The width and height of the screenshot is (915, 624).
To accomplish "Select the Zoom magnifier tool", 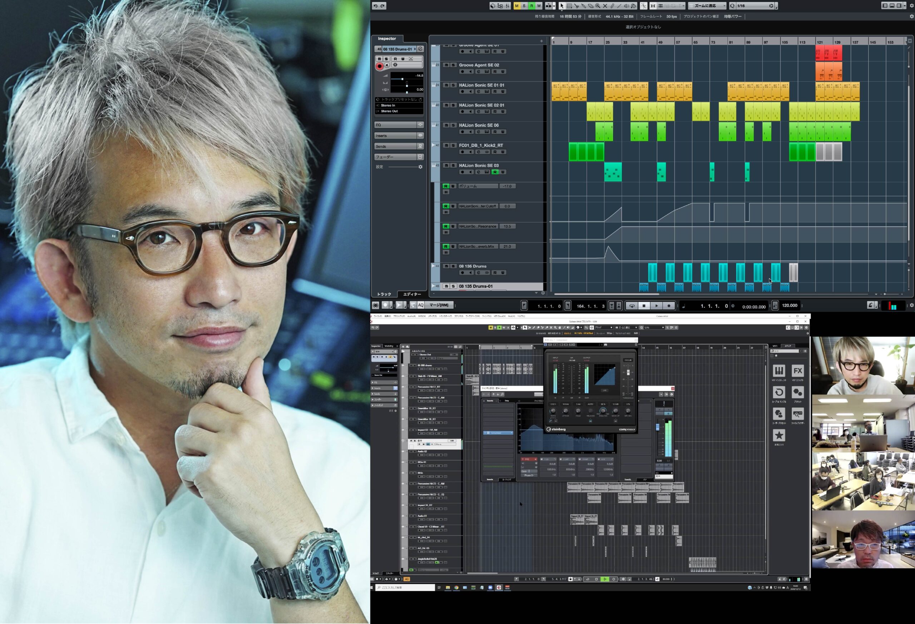I will [598, 6].
